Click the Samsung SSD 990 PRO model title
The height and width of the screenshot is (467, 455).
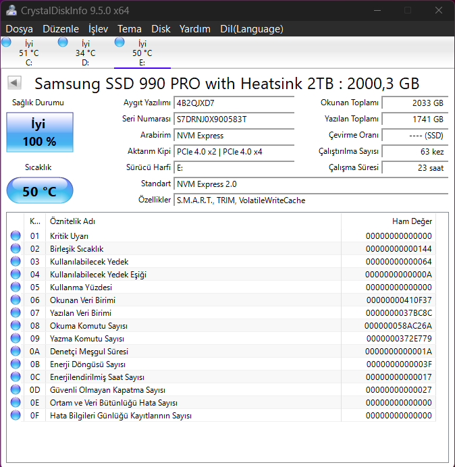(x=227, y=84)
